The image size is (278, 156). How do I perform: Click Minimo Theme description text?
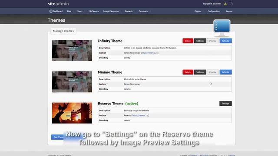tap(135, 79)
